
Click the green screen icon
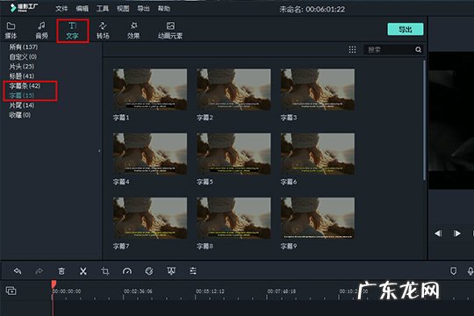pyautogui.click(x=171, y=271)
